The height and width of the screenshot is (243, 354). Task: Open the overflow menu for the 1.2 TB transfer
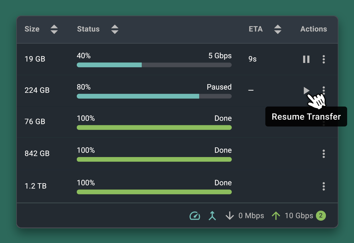click(x=324, y=186)
